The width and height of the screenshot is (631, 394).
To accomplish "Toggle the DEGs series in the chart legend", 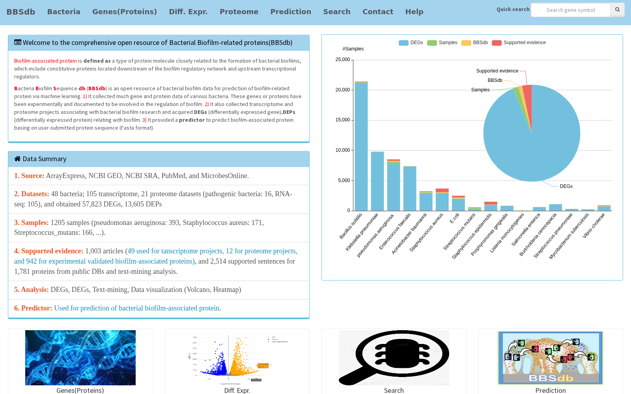I will [x=411, y=43].
